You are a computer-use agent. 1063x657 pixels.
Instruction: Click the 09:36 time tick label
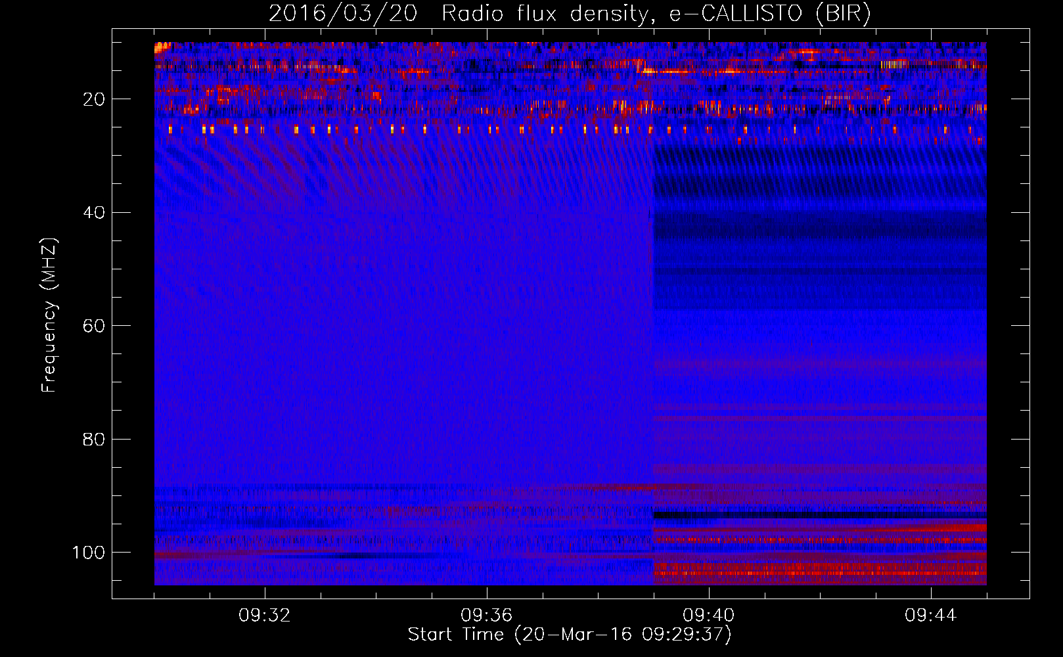click(x=487, y=616)
